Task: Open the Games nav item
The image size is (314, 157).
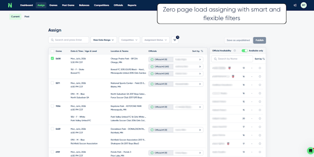Action: 54,5
